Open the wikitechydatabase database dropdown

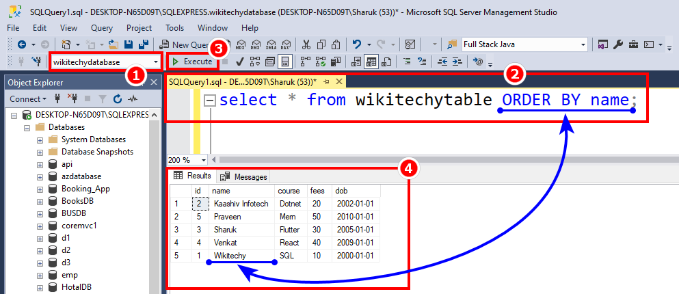click(x=157, y=62)
